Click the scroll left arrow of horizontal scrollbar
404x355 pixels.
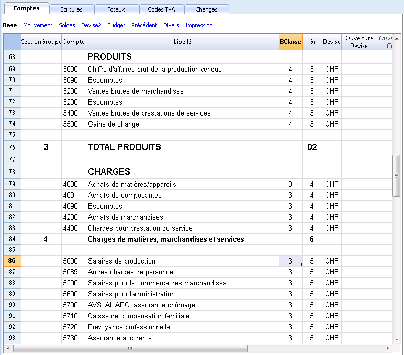(8, 348)
